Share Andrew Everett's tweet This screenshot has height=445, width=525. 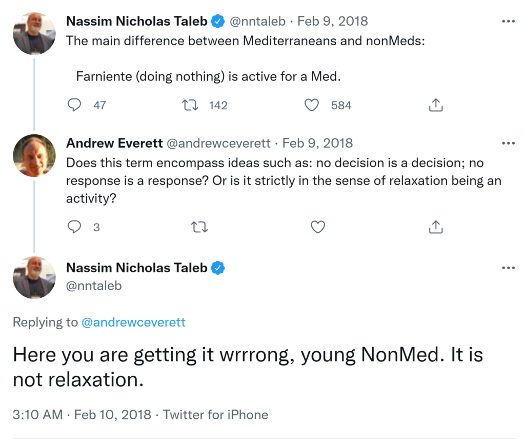(435, 227)
